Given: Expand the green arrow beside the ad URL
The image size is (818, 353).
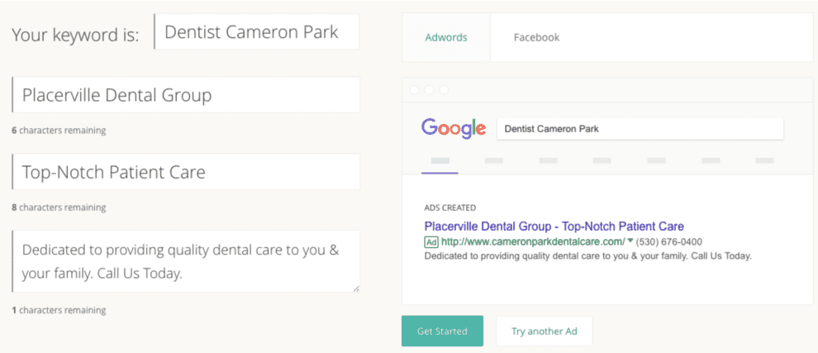Looking at the screenshot, I should click(x=630, y=241).
